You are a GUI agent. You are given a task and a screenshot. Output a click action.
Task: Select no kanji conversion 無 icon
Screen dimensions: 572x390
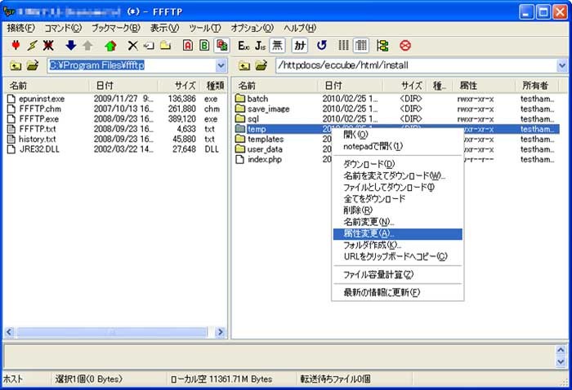pyautogui.click(x=277, y=46)
